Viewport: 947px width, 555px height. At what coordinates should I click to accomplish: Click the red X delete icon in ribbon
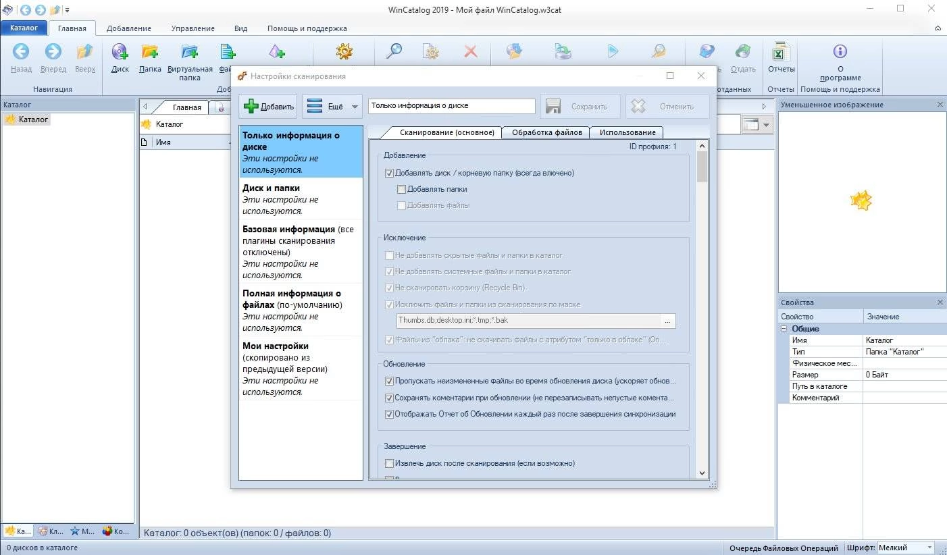click(471, 52)
